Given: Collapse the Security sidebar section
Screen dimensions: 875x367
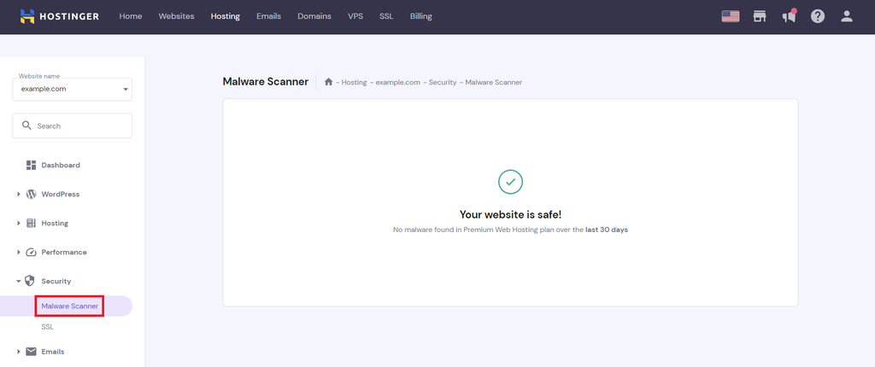Looking at the screenshot, I should click(x=19, y=281).
